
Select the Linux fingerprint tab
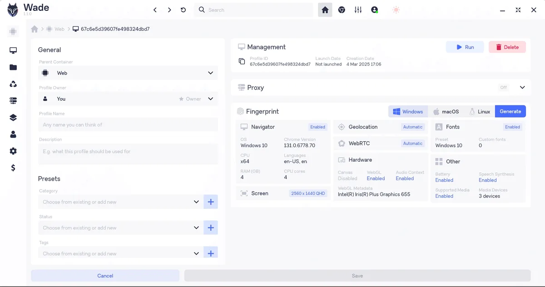[480, 111]
